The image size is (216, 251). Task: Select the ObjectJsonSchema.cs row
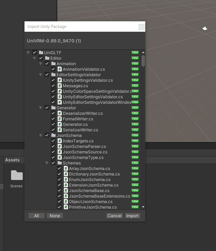pyautogui.click(x=83, y=202)
